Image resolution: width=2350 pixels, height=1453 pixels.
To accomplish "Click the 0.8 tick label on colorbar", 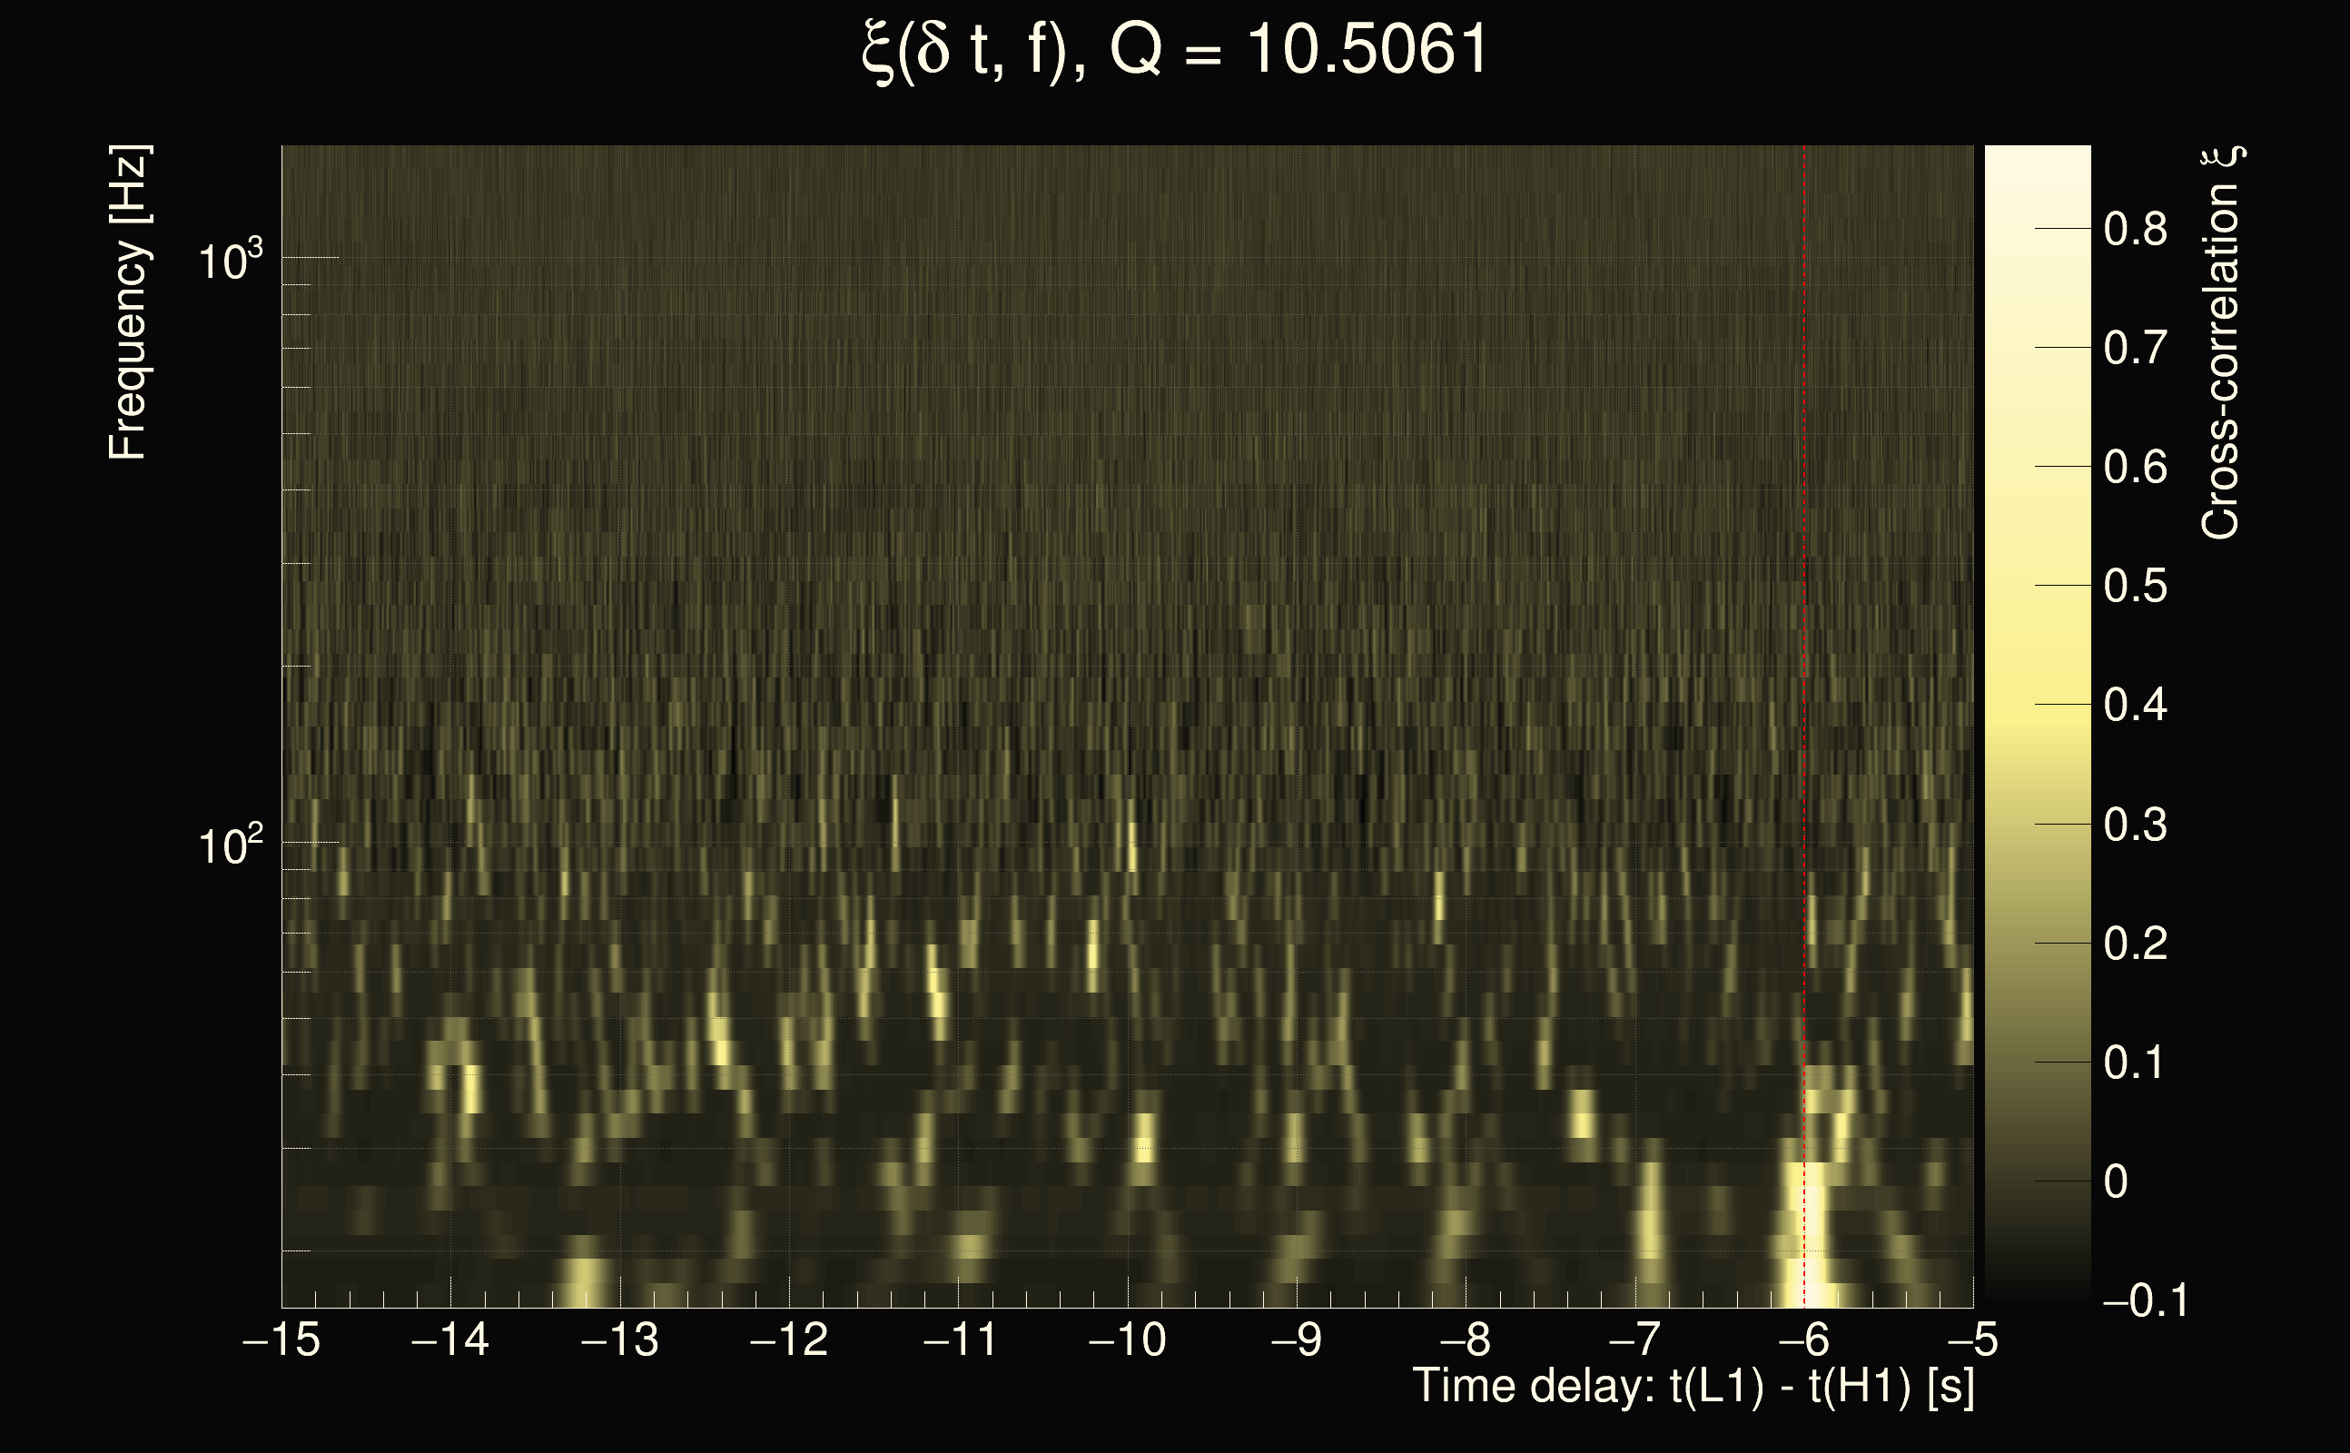I will tap(2135, 230).
